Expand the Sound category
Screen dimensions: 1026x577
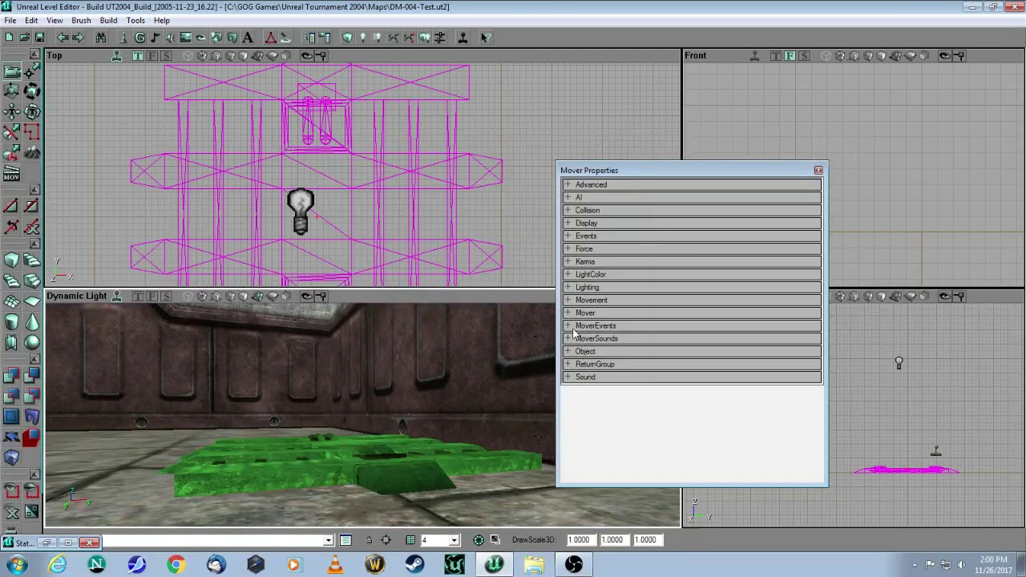click(x=568, y=377)
